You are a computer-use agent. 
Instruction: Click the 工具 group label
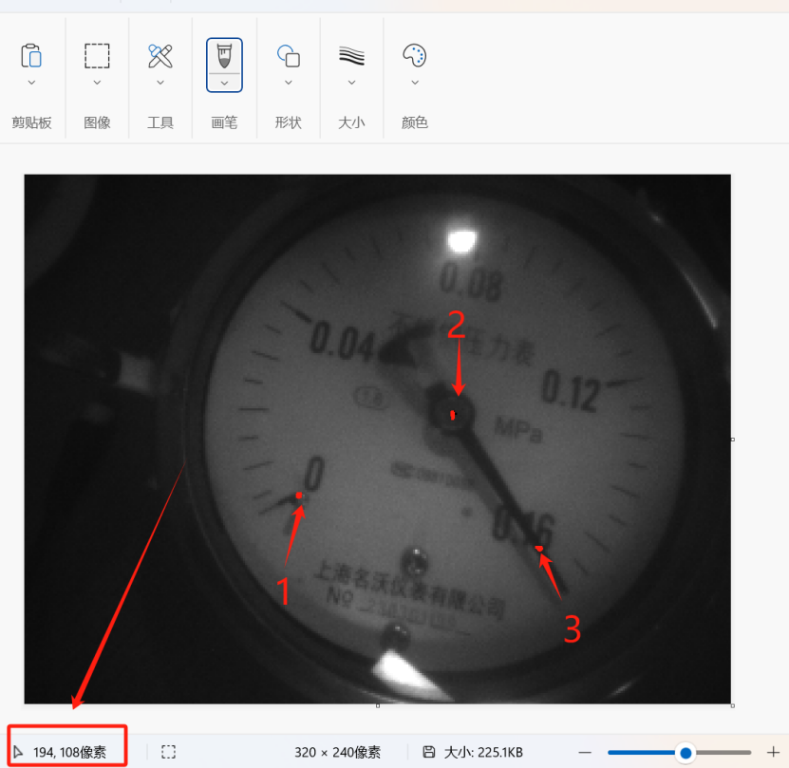point(160,122)
